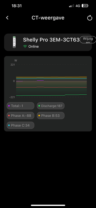Image resolution: width=96 pixels, height=208 pixels.
Task: Tap the cellular signal strength icon
Action: (72, 6)
